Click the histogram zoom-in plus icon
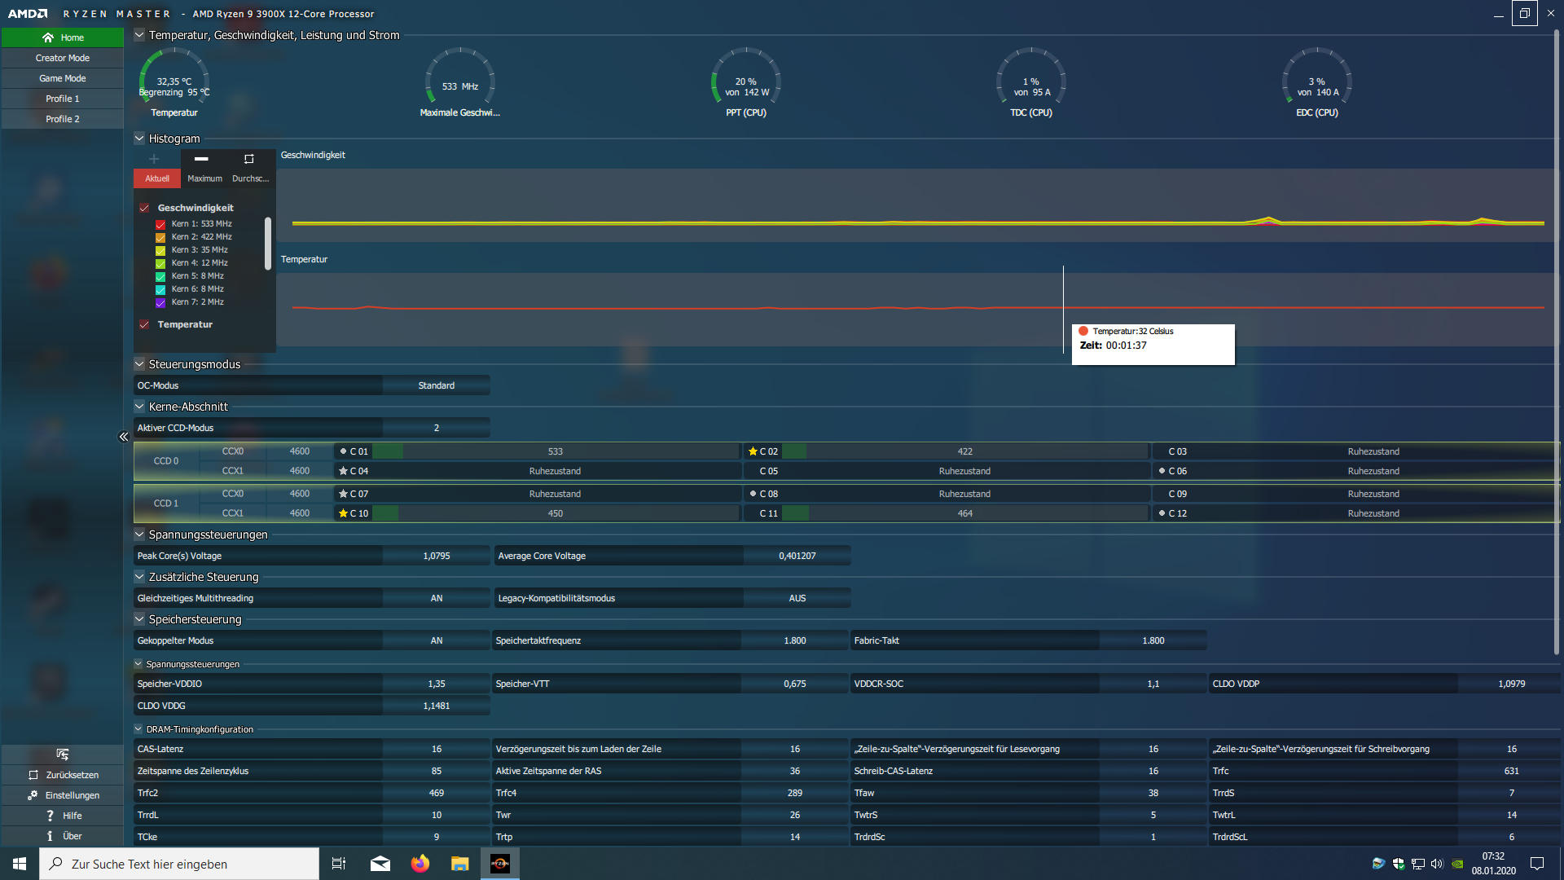 (154, 159)
